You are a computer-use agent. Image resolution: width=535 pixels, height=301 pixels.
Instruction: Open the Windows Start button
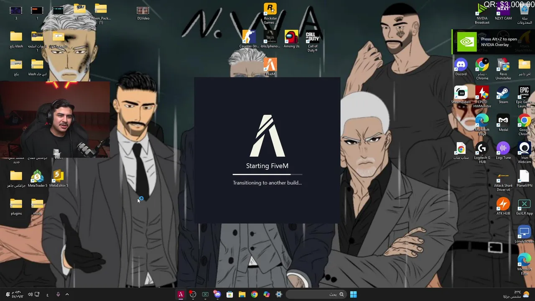[x=353, y=294]
